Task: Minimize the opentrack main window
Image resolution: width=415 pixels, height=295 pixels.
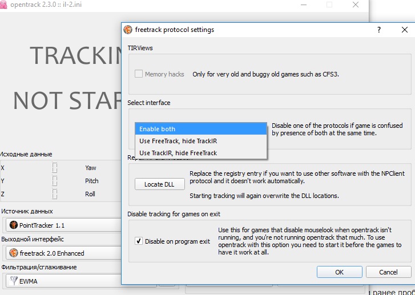Action: 304,5
